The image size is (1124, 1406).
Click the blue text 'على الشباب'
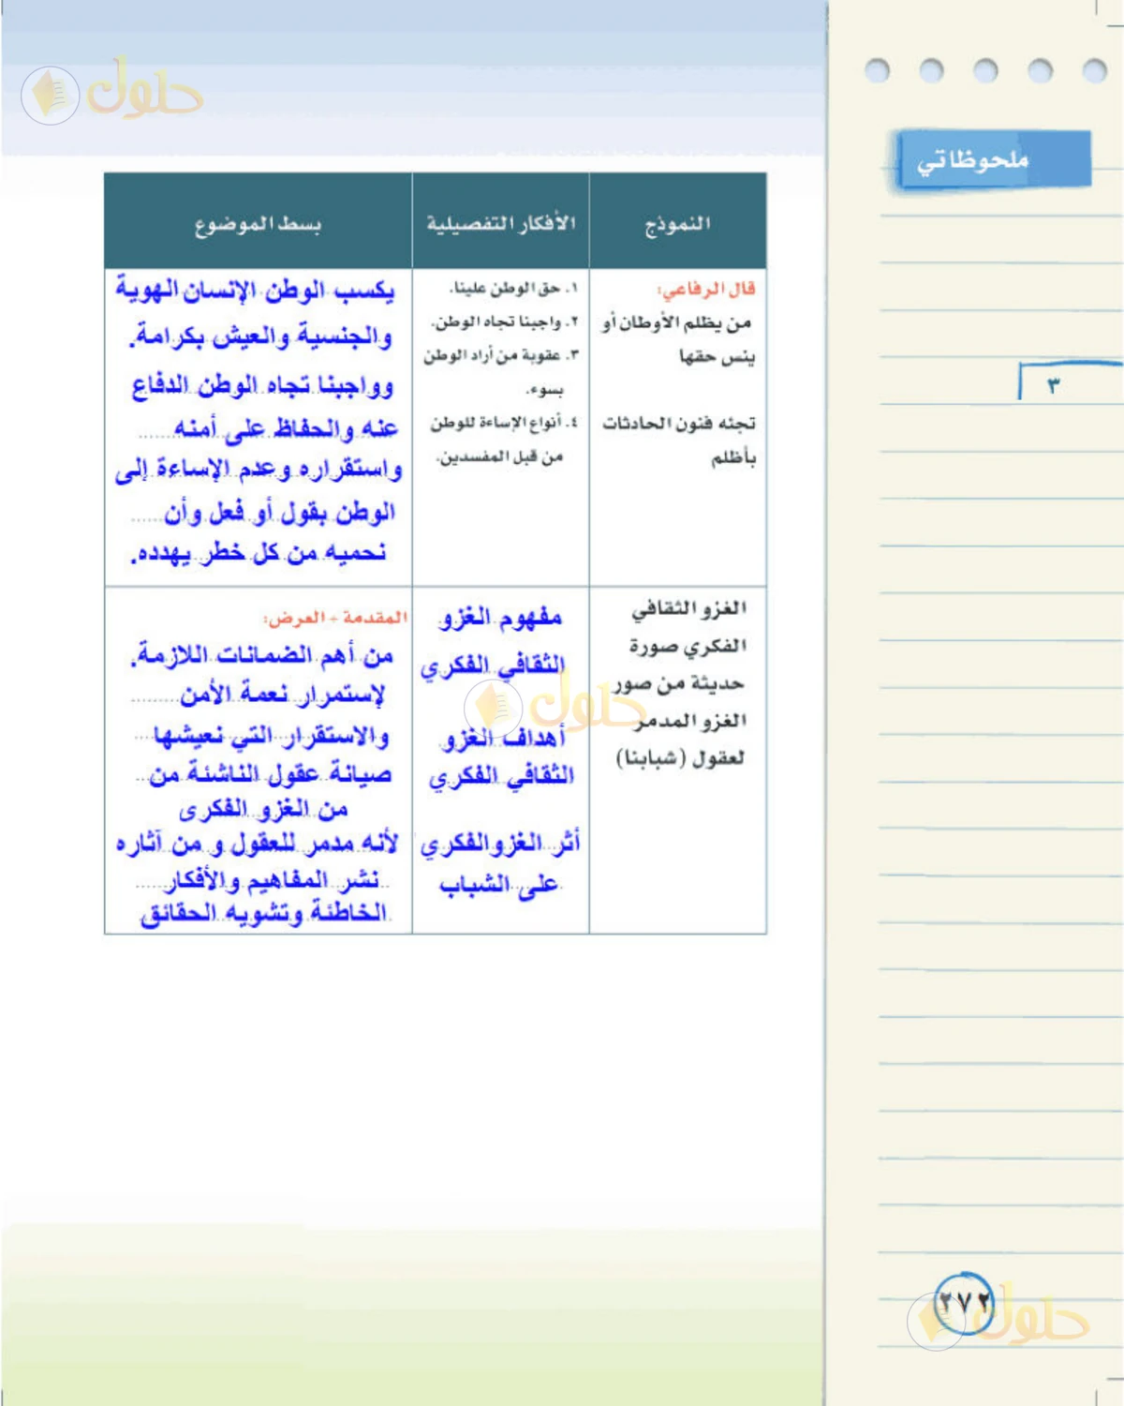(499, 884)
